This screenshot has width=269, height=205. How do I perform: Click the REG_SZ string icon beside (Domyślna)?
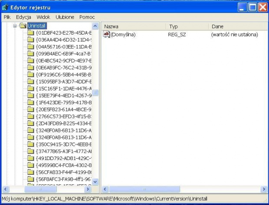pos(107,34)
